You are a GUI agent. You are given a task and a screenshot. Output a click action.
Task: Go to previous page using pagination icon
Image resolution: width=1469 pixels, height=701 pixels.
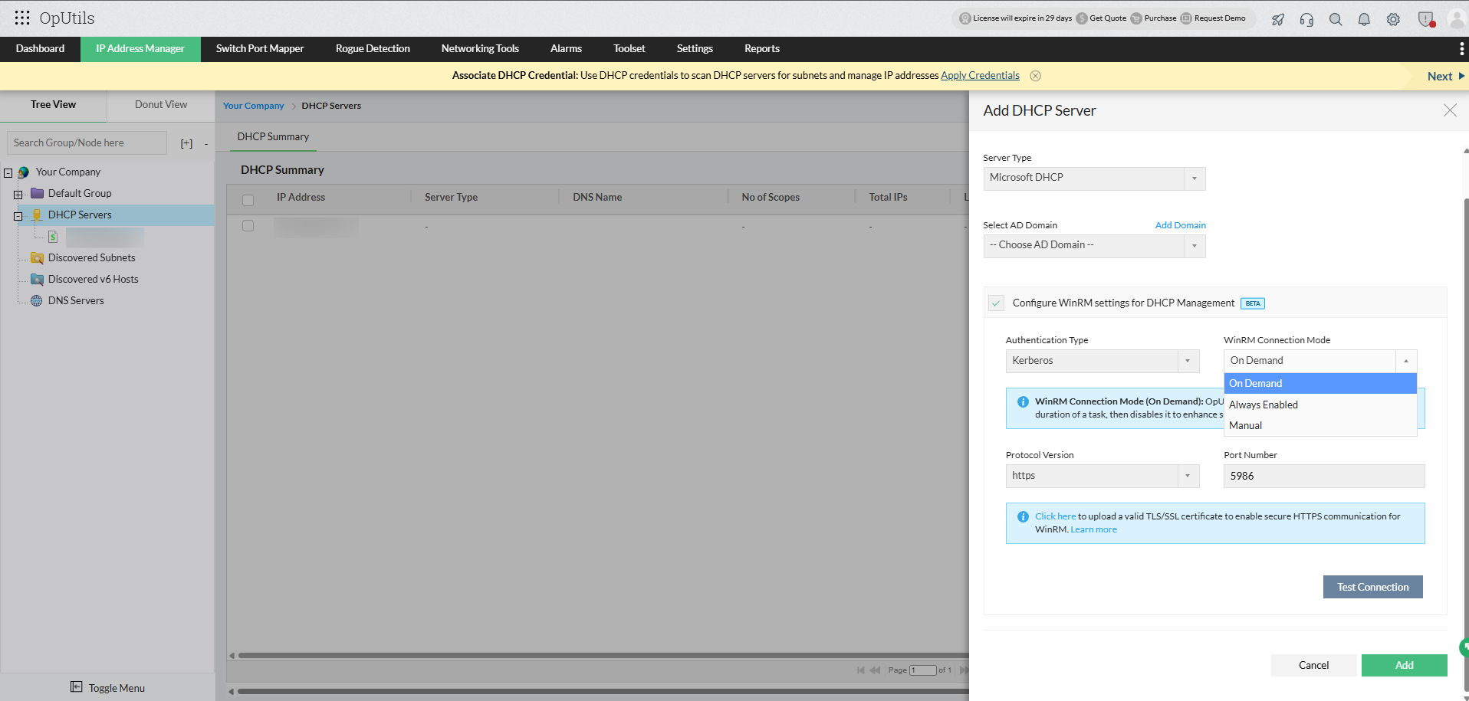click(x=875, y=670)
